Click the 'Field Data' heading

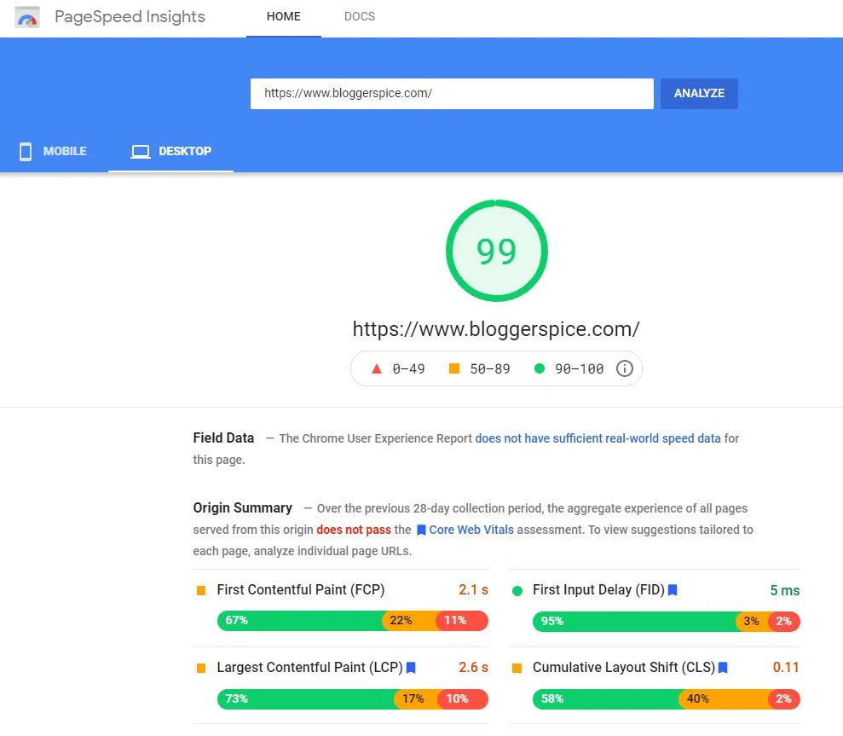223,438
